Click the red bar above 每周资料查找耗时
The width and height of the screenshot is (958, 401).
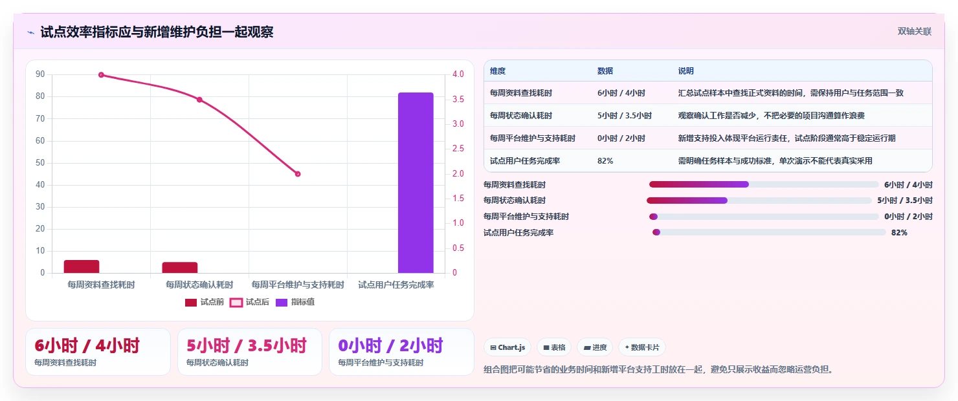point(82,266)
